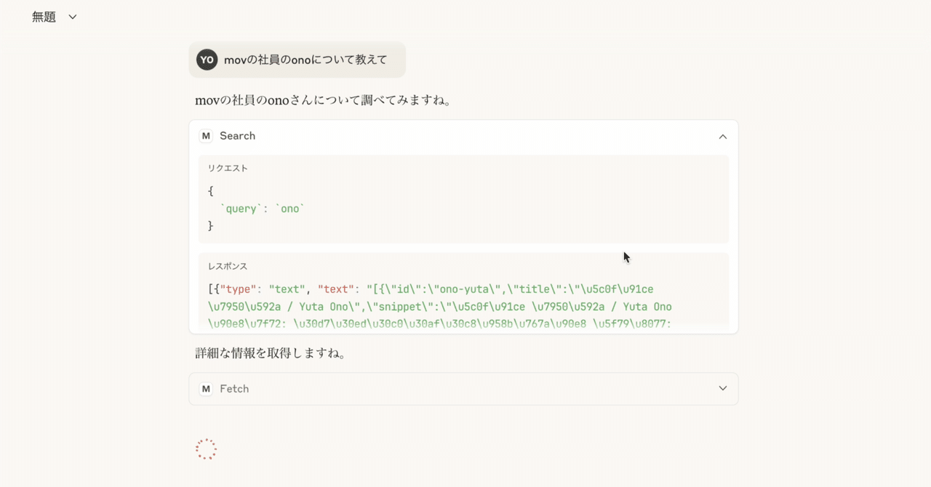Select the YO user avatar

[207, 60]
